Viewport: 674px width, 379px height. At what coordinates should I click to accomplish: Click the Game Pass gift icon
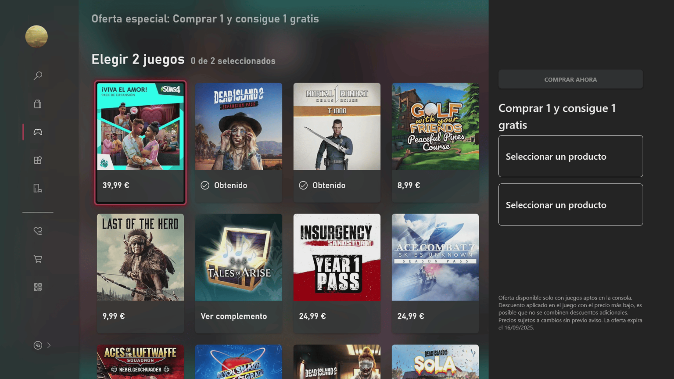click(38, 160)
